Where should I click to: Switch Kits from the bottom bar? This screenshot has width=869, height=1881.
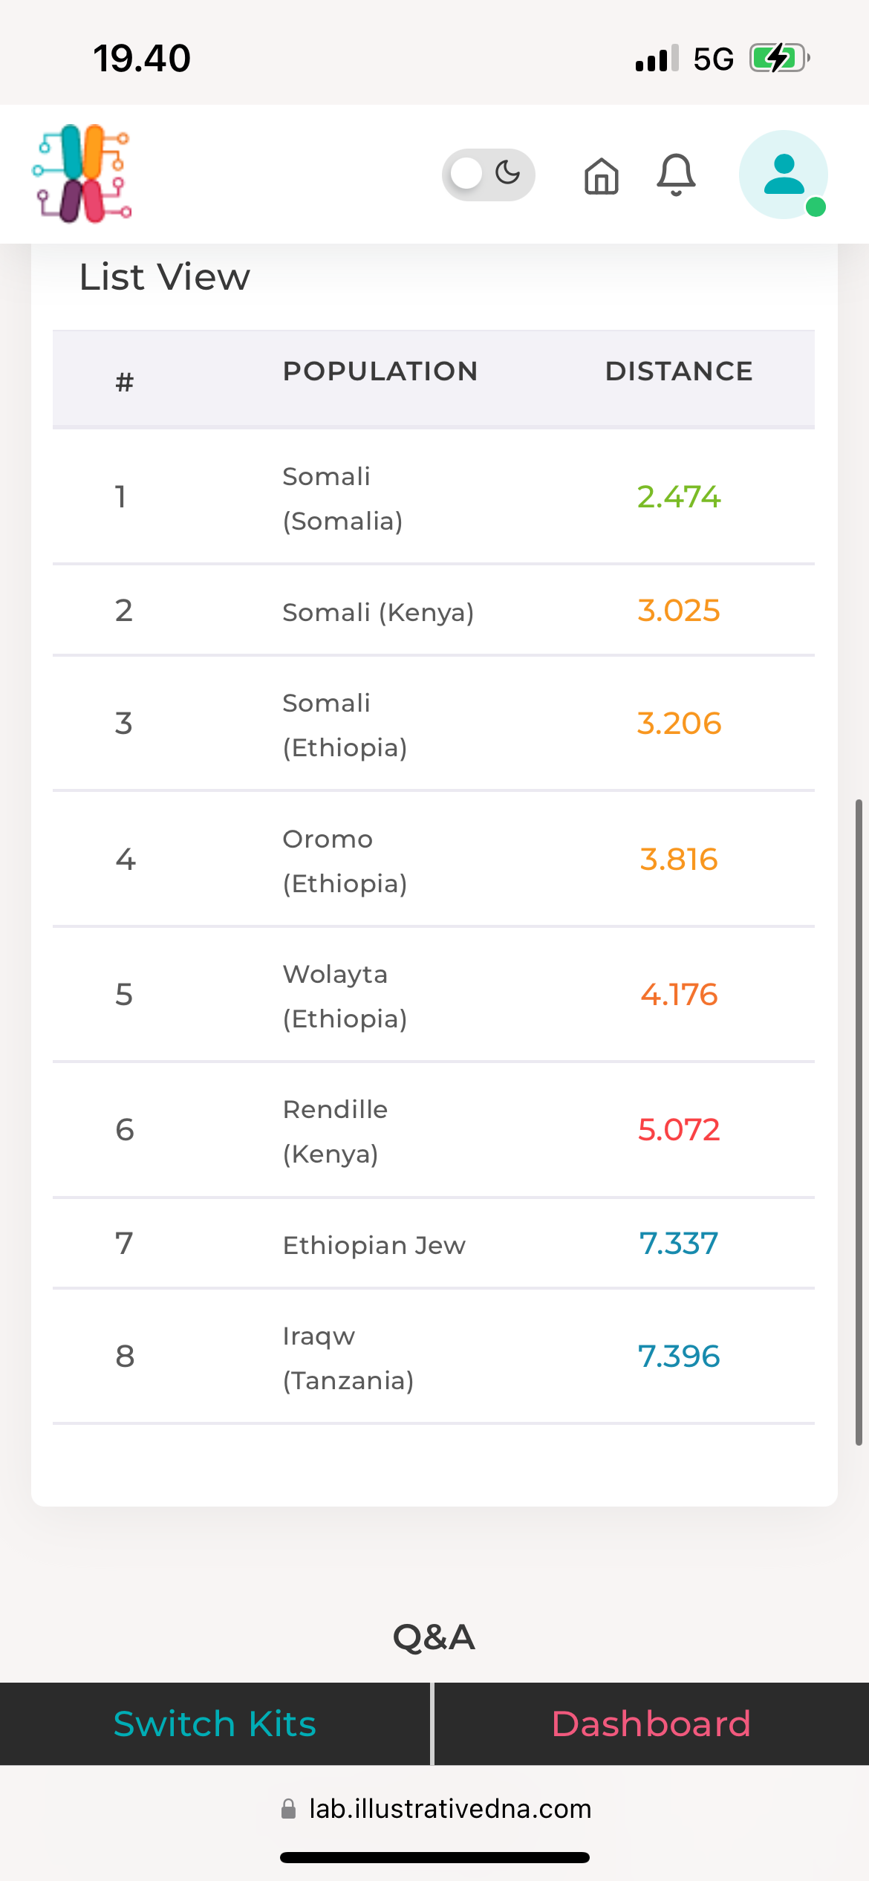click(215, 1724)
